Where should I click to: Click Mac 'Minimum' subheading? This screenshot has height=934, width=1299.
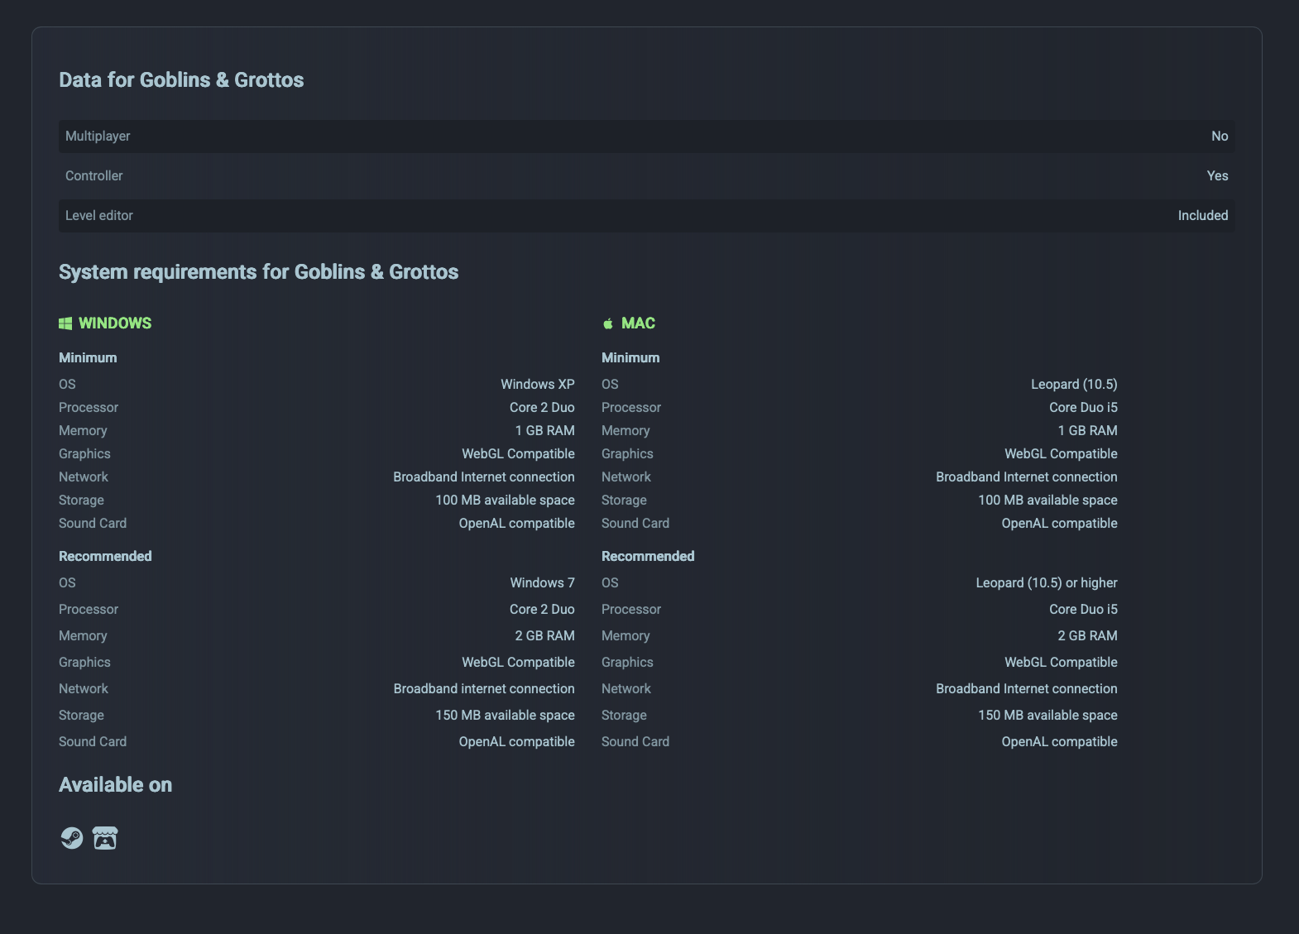[x=630, y=357]
